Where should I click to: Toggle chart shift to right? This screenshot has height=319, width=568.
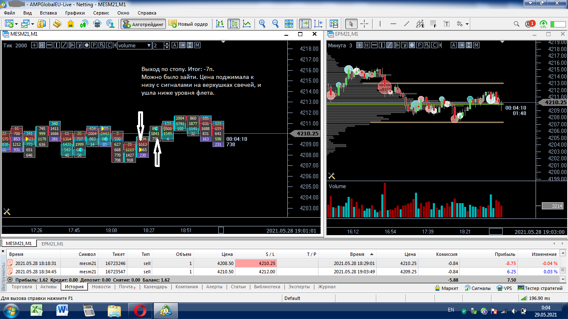(x=305, y=24)
